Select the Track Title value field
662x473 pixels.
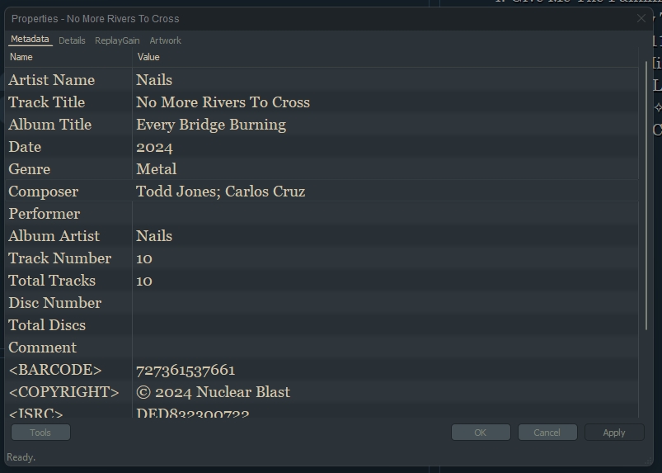tap(223, 102)
